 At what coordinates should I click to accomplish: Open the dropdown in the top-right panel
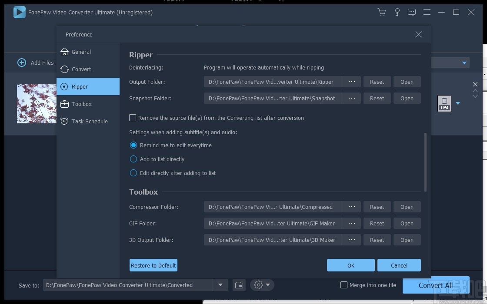[464, 63]
